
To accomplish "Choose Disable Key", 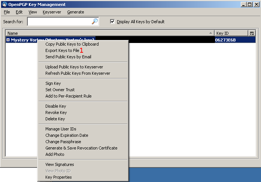I will [83, 106].
